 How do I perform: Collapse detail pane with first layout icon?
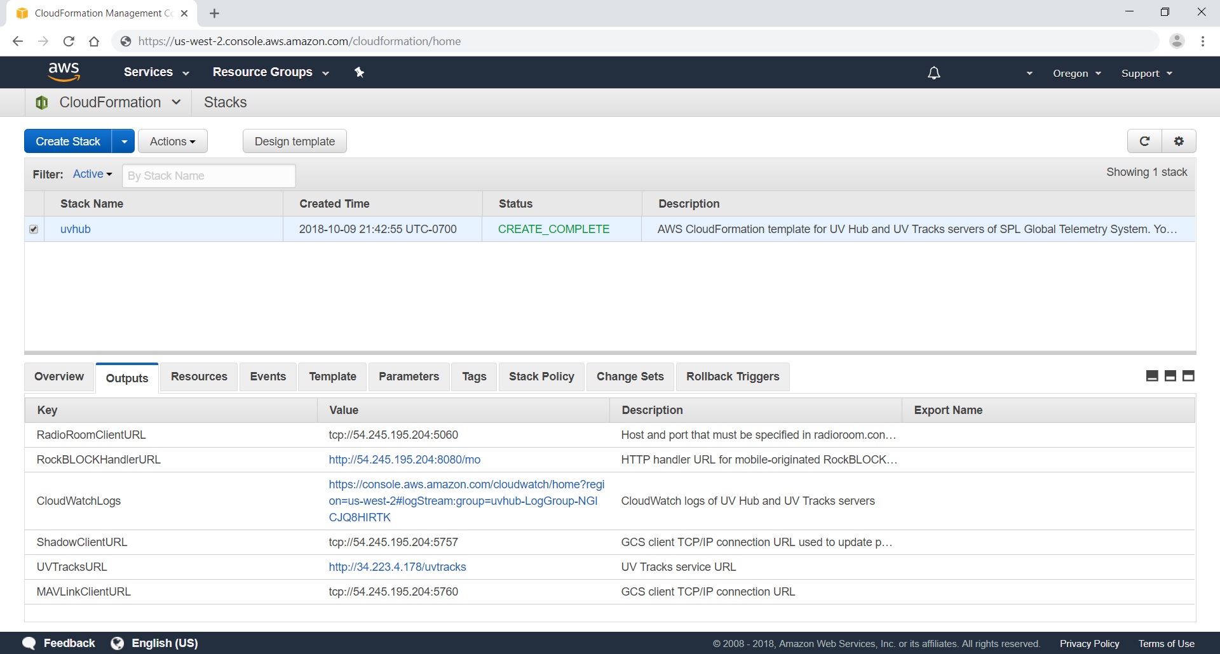1152,376
